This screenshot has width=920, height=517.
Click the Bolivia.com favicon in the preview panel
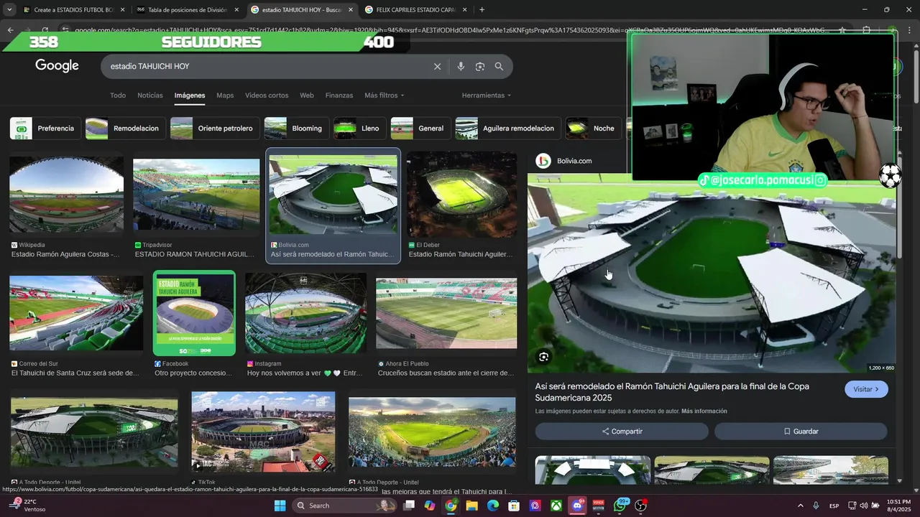[x=543, y=161]
